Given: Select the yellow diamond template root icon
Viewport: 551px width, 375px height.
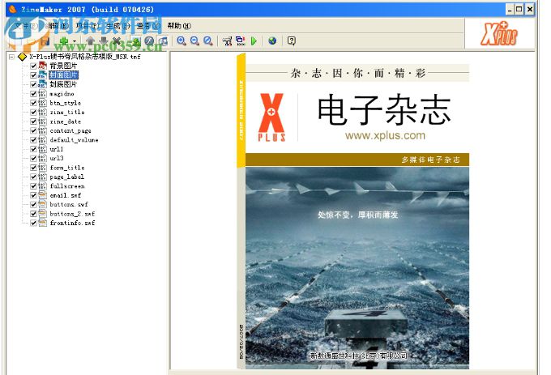Looking at the screenshot, I should pos(22,57).
